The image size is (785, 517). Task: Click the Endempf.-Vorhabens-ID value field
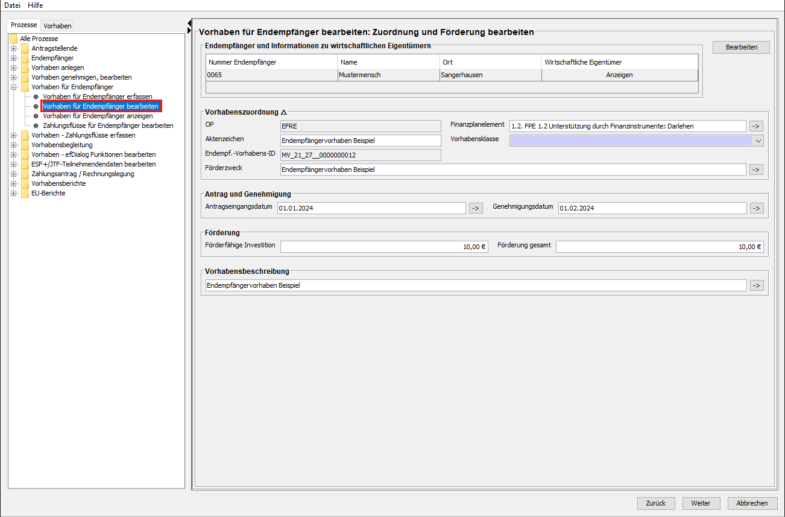[361, 155]
